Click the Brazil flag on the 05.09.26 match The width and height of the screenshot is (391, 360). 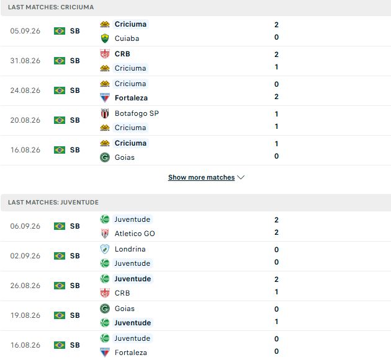pyautogui.click(x=60, y=31)
